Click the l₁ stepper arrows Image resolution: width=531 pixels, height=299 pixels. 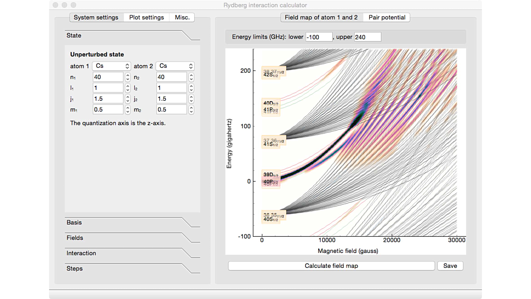[127, 88]
